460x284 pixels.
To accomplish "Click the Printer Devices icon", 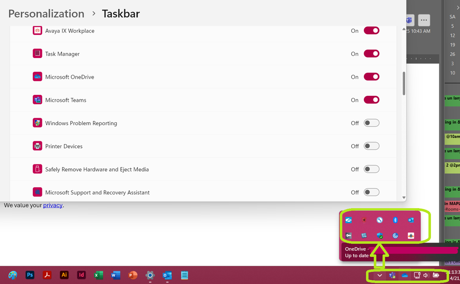I will point(37,146).
